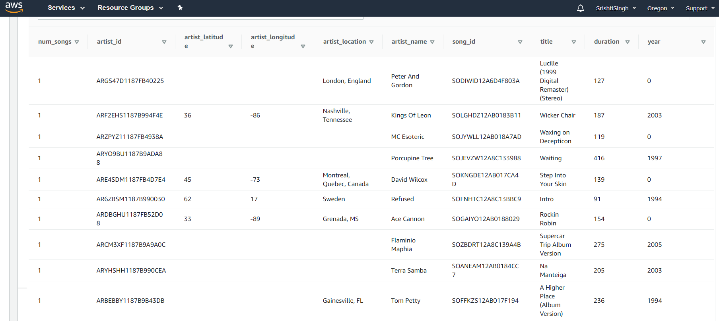Select the Na Manteiga title
This screenshot has width=719, height=321.
click(553, 271)
